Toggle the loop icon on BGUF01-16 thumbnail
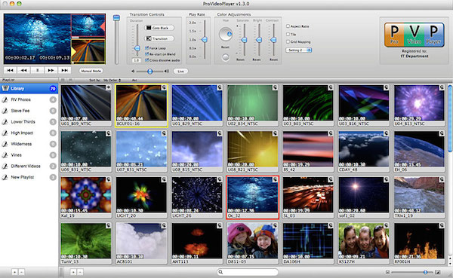This screenshot has width=453, height=278. [164, 87]
